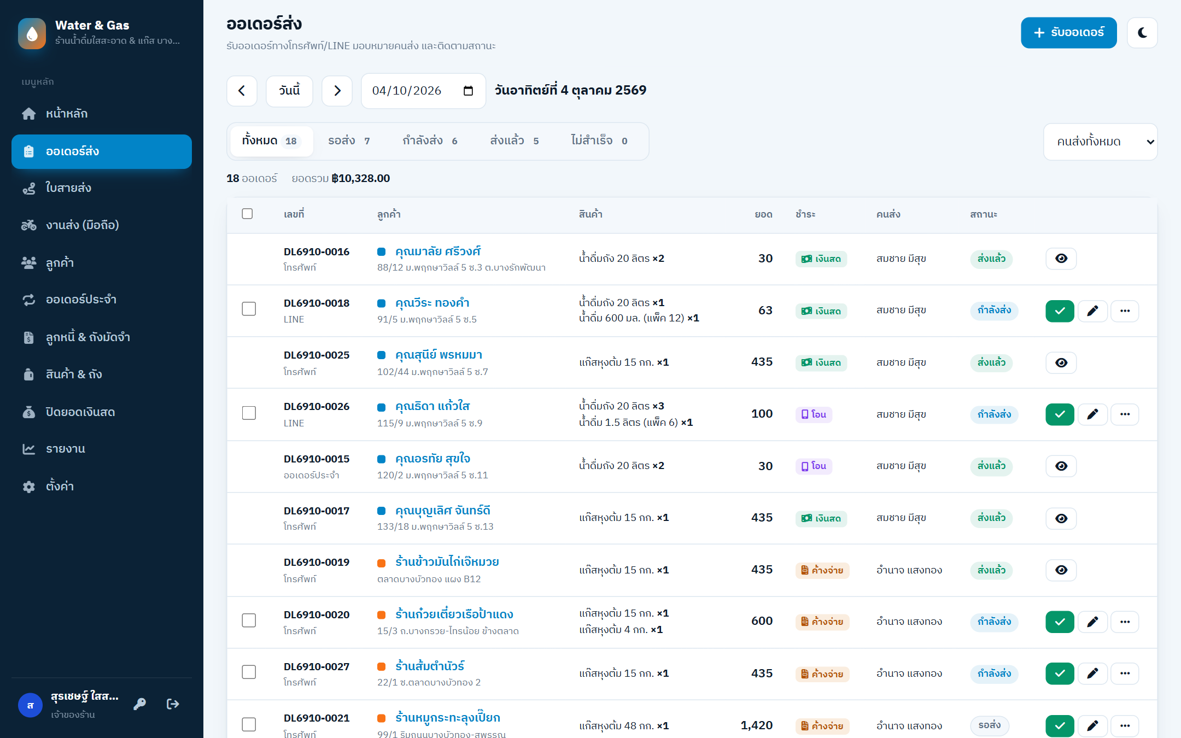Go to next day arrow button

pos(337,91)
